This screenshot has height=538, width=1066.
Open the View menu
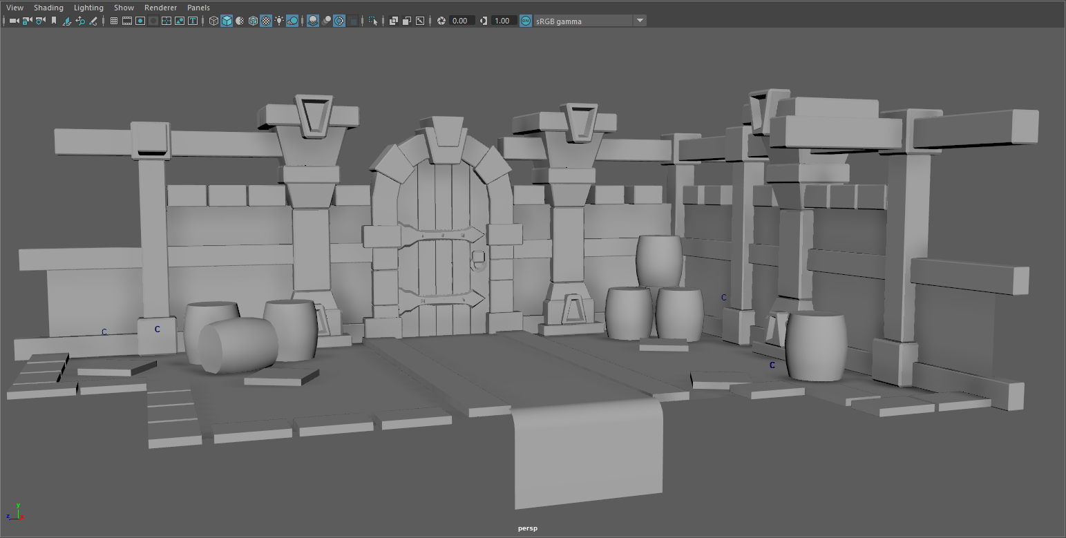point(14,8)
